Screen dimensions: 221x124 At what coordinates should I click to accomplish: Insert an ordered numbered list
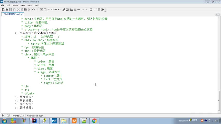click(75, 10)
